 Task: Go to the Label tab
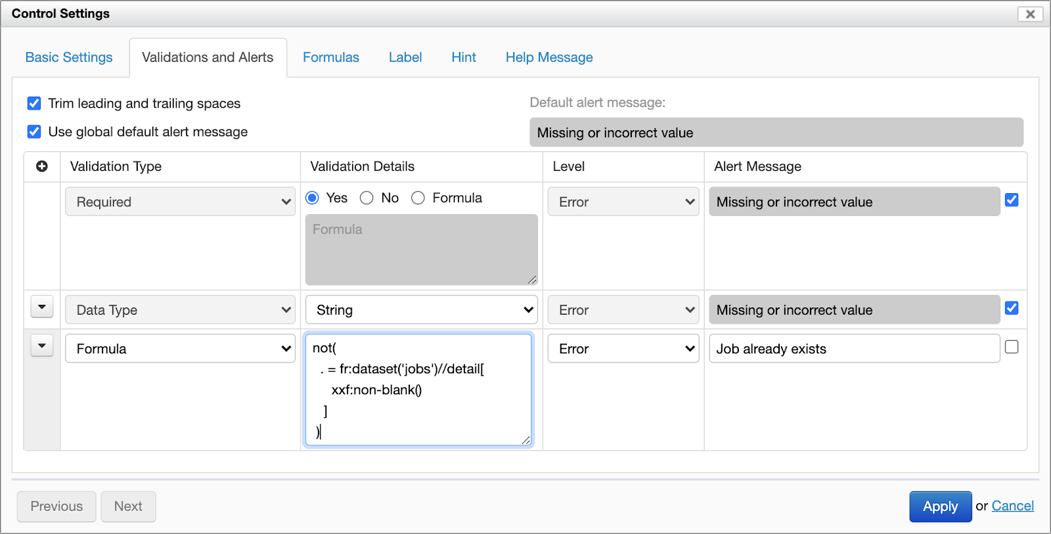tap(405, 57)
